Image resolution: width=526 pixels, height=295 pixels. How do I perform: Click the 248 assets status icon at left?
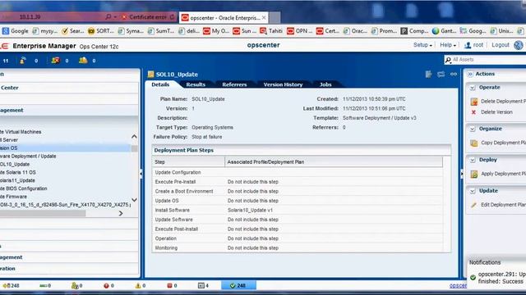pos(11,286)
